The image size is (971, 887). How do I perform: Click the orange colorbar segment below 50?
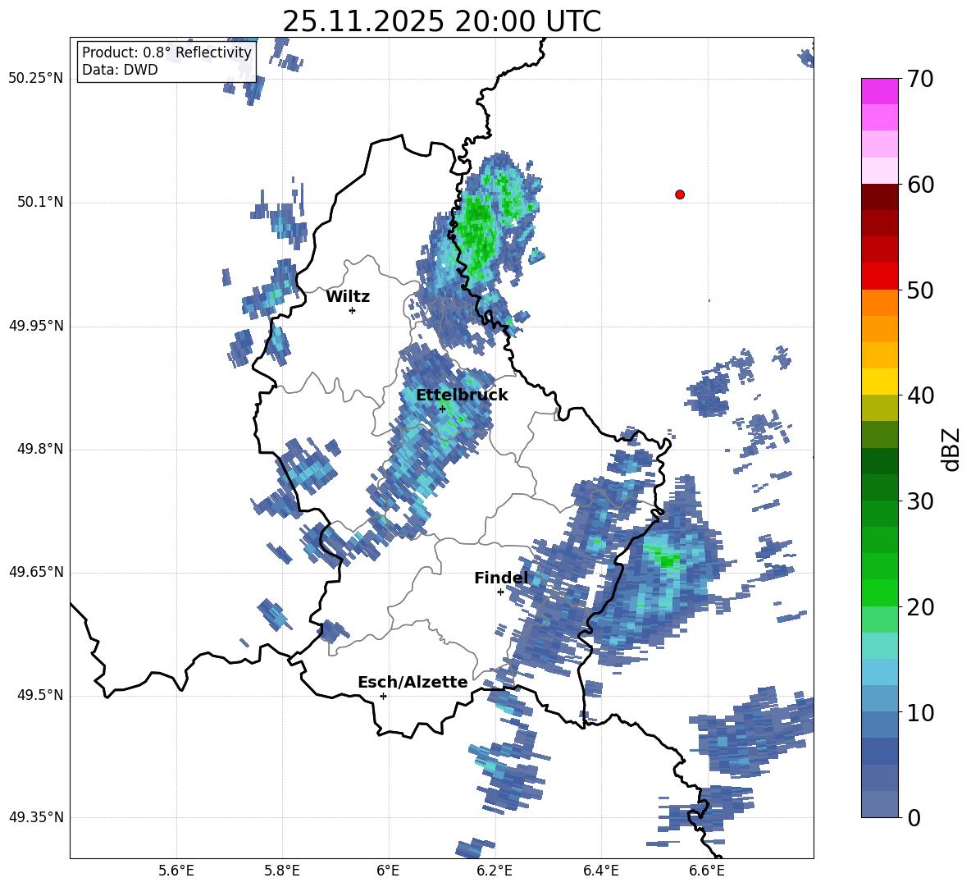879,303
